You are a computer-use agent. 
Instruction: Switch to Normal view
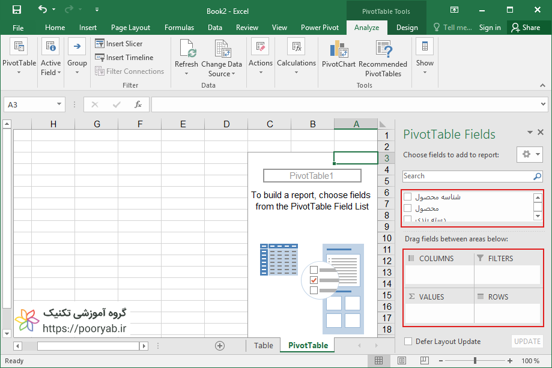point(379,361)
